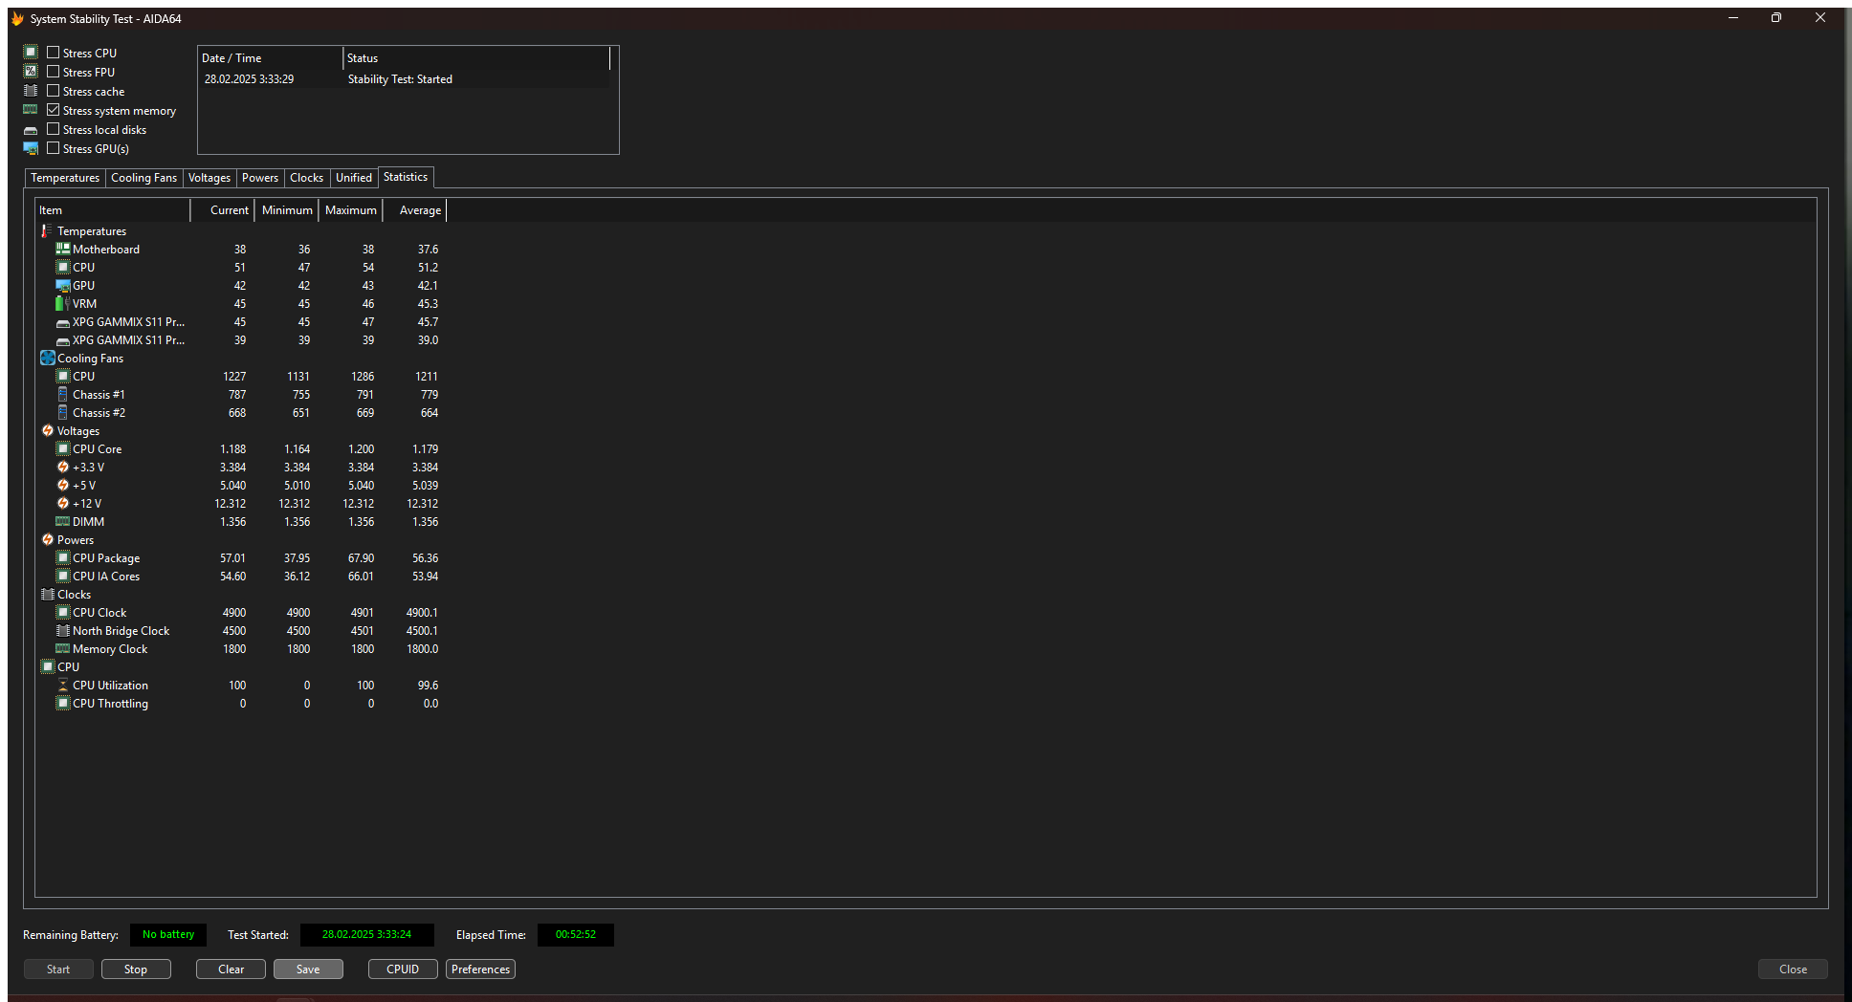Viewport: 1852px width, 1002px height.
Task: Click the Stress CPU chip icon
Action: click(x=31, y=53)
